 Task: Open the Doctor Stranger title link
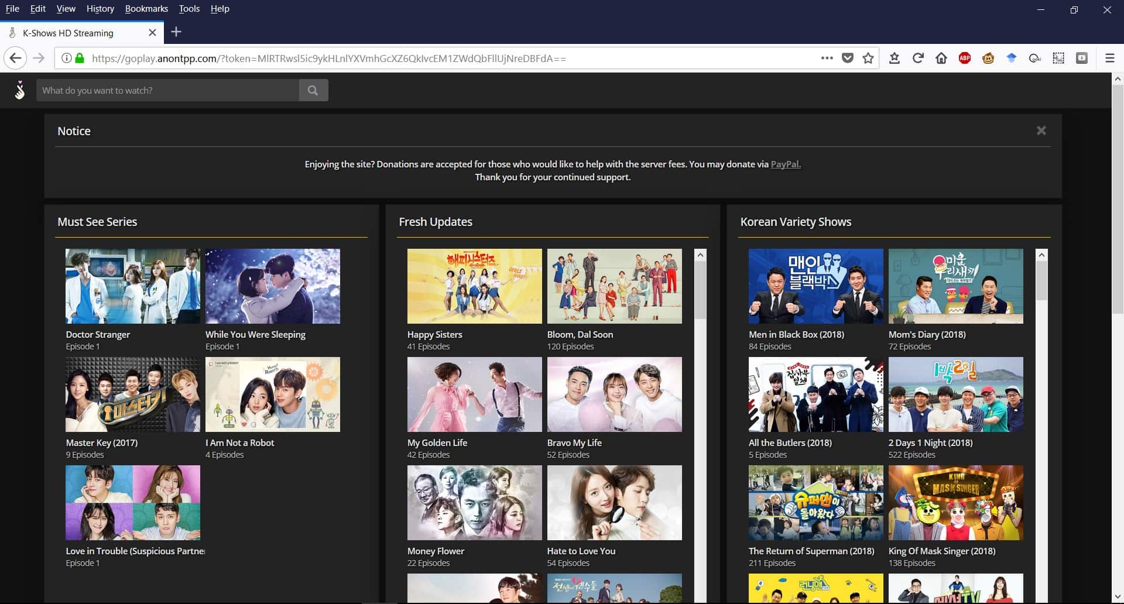click(98, 335)
